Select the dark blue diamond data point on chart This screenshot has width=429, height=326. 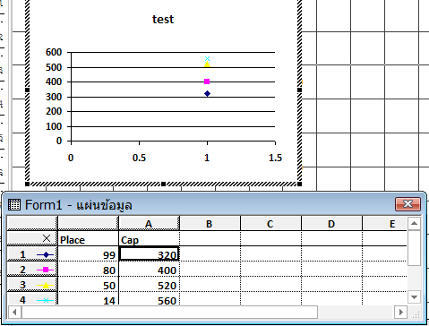coord(207,94)
